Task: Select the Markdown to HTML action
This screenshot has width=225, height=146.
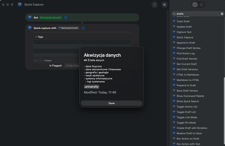Action: (188, 80)
